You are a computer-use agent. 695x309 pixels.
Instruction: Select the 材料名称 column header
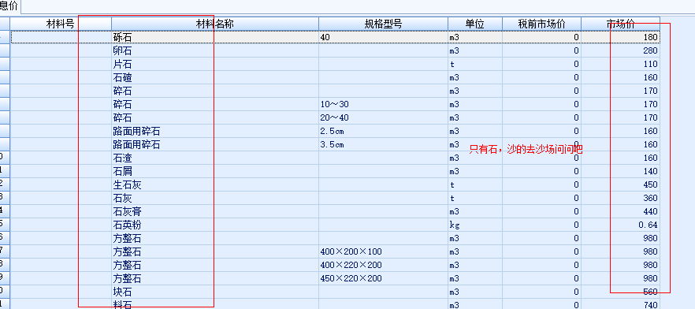tap(215, 24)
